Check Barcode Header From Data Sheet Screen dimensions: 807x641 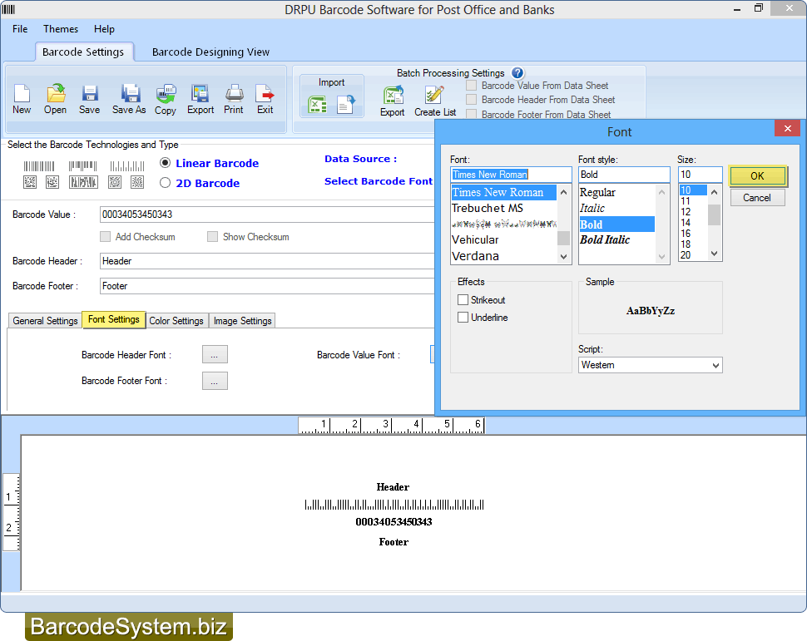point(472,100)
